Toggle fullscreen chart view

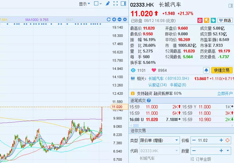(116, 3)
